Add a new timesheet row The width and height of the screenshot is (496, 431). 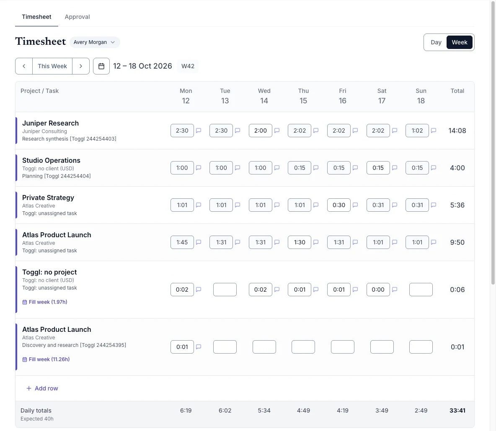click(42, 388)
